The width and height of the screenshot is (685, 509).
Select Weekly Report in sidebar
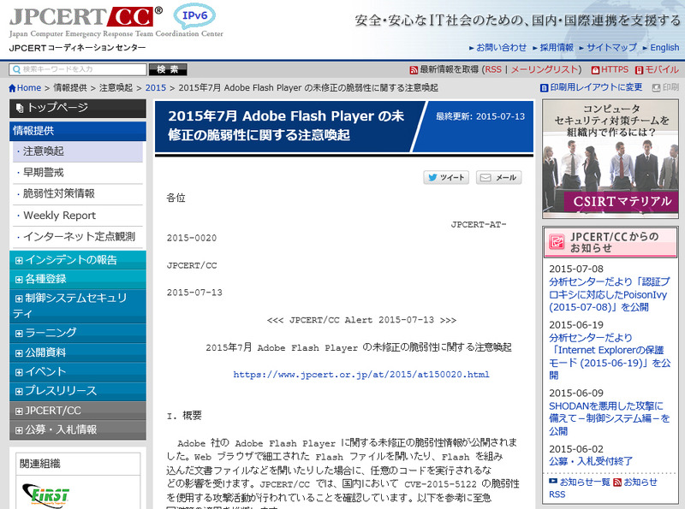pyautogui.click(x=59, y=216)
